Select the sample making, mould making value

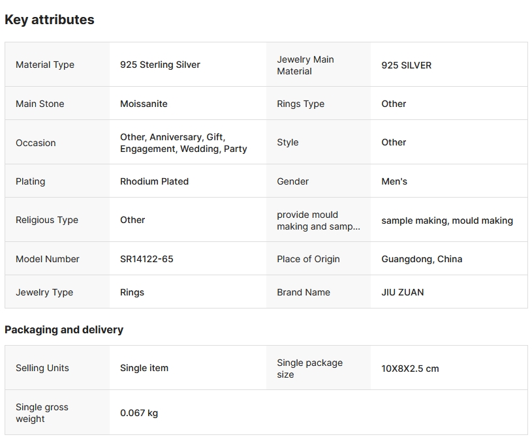pyautogui.click(x=447, y=220)
